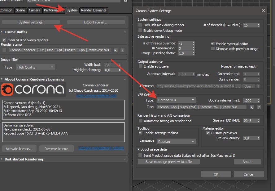Viewport: 275px width, 191px height.
Task: Collapse About Corona Renderer/Licensing rollout
Action: pos(2,79)
